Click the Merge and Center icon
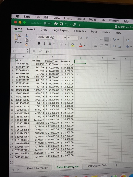The height and width of the screenshot is (177, 133). pyautogui.click(x=128, y=46)
